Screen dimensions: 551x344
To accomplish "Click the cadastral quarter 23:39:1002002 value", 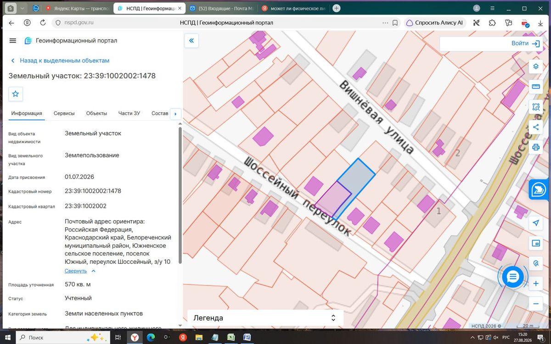I will point(85,206).
